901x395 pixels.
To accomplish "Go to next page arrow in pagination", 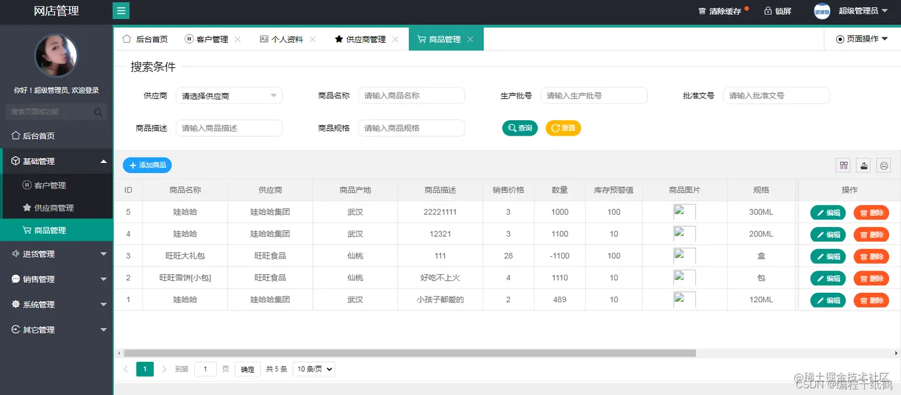I will pos(164,369).
